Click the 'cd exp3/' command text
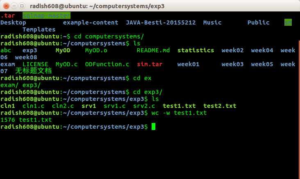300x179 pixels. 148,92
